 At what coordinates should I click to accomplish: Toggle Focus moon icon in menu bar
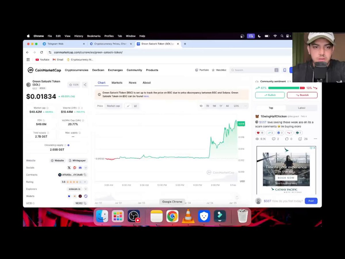coord(259,36)
